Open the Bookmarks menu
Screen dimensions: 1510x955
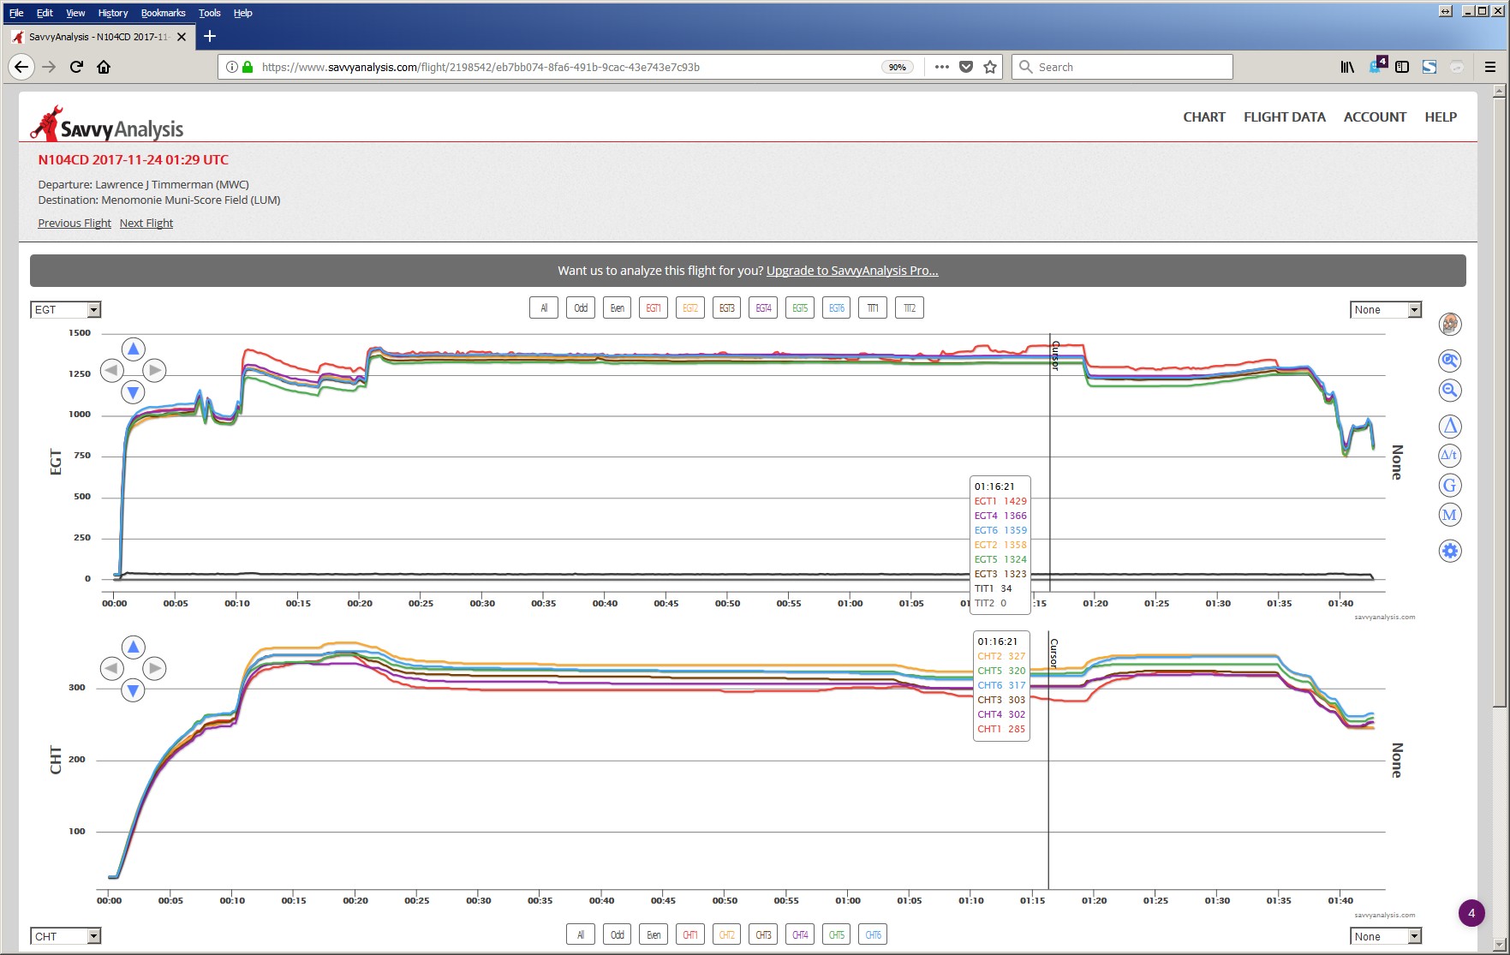click(x=163, y=13)
